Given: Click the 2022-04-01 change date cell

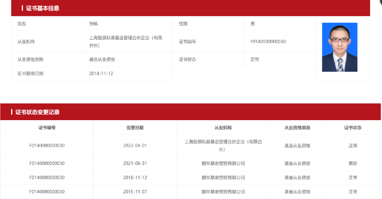Looking at the screenshot, I should pyautogui.click(x=135, y=145).
